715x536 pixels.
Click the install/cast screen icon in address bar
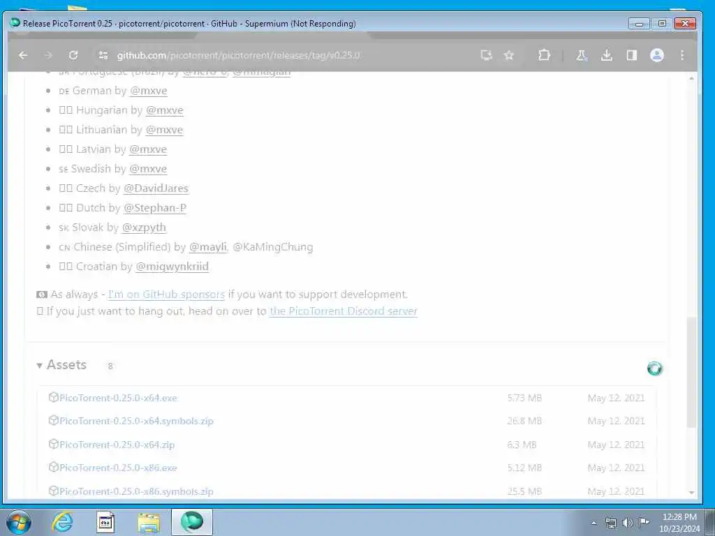click(x=486, y=55)
